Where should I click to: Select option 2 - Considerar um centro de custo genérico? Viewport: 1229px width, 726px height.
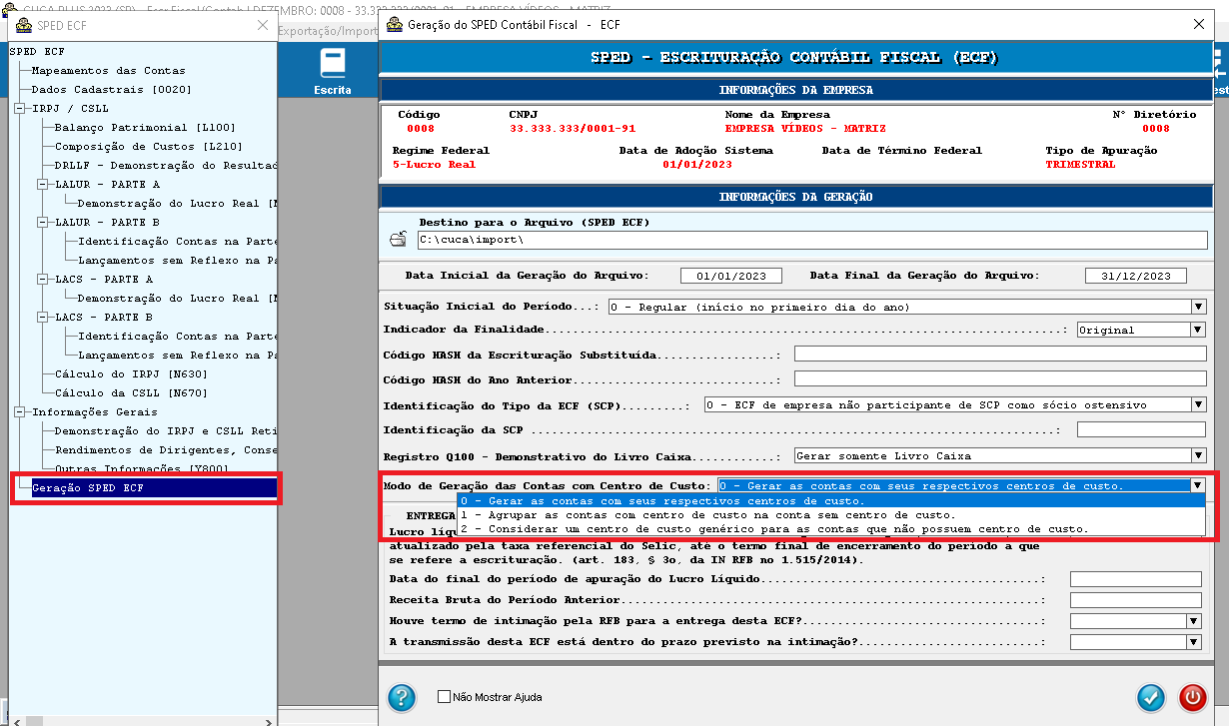831,528
